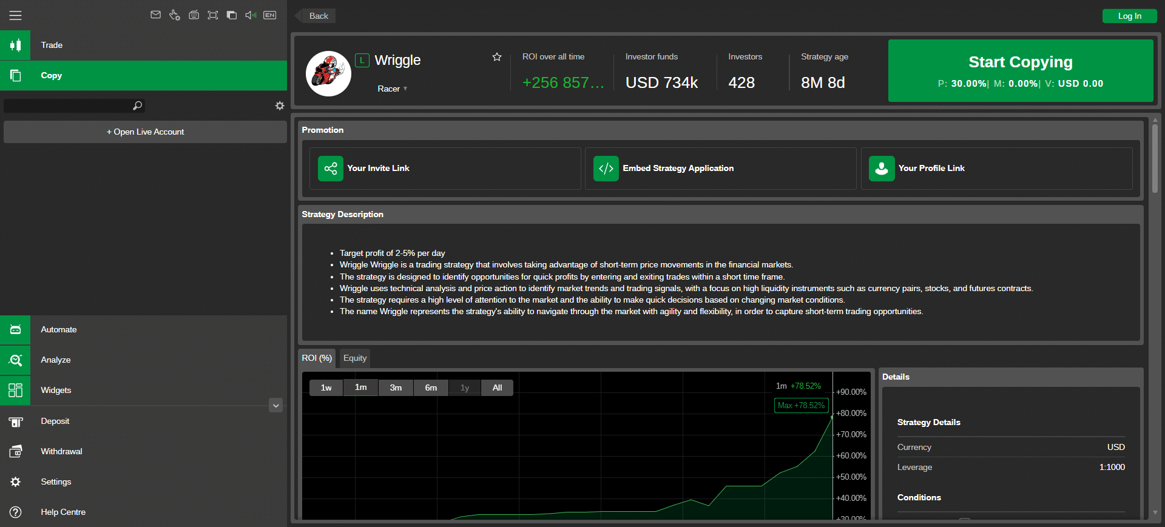The height and width of the screenshot is (527, 1165).
Task: Click the Copy section pages icon
Action: coord(15,75)
